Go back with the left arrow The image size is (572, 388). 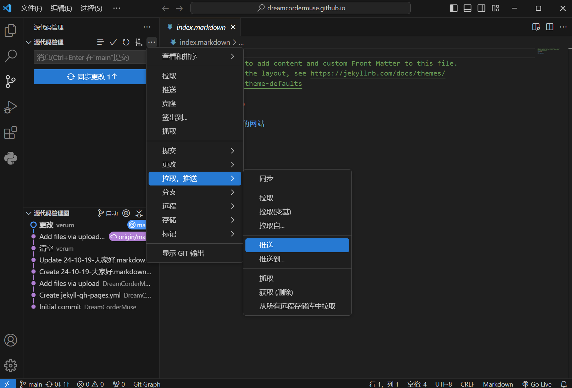pyautogui.click(x=165, y=8)
